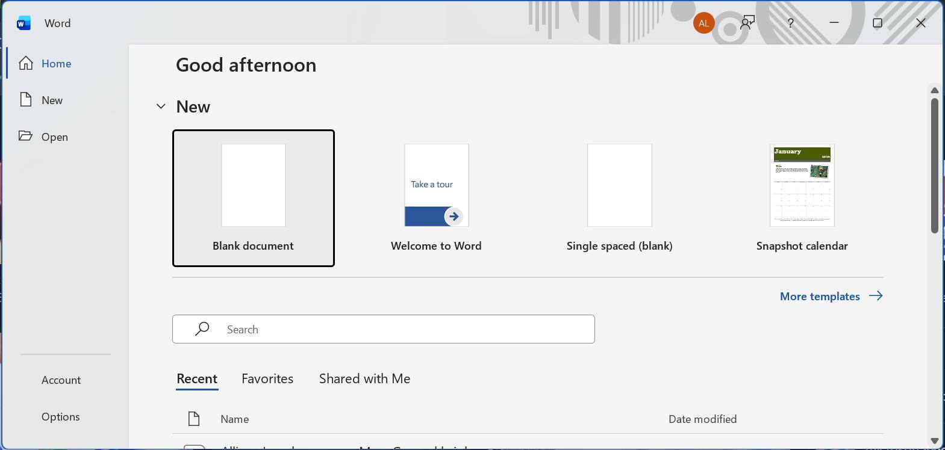Click the feedback person icon
945x450 pixels.
click(747, 23)
